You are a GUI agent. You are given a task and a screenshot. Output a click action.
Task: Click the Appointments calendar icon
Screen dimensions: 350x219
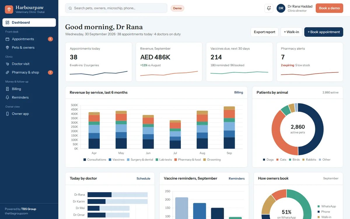(8, 39)
